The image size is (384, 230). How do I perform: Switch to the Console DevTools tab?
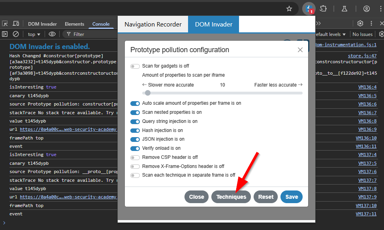[101, 24]
